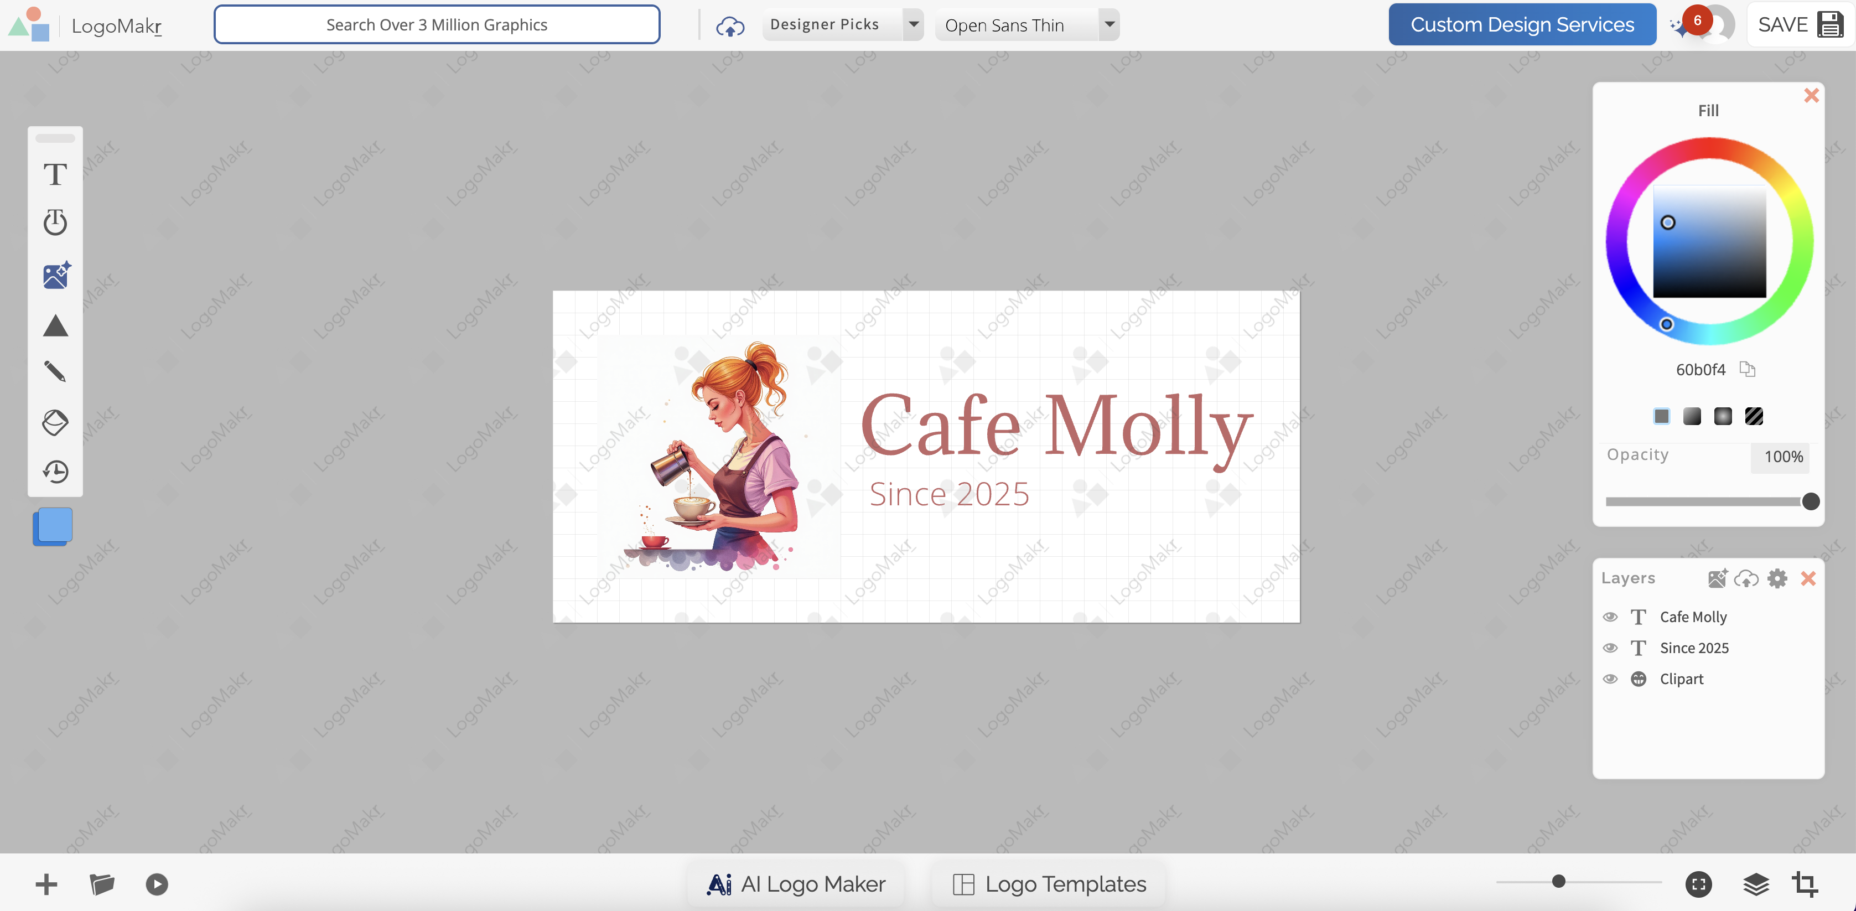Copy the hex color code
1856x911 pixels.
click(x=1747, y=369)
